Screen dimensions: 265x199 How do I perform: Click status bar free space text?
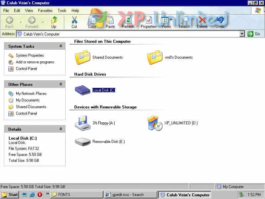33,187
